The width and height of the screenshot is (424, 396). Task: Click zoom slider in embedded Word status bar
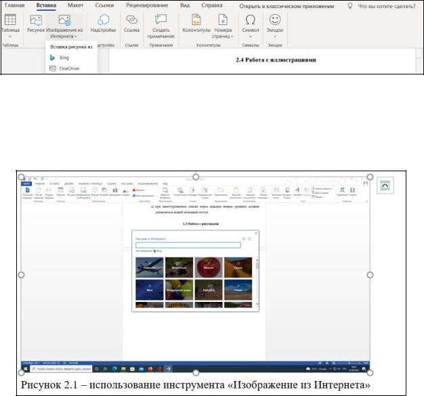click(x=349, y=363)
